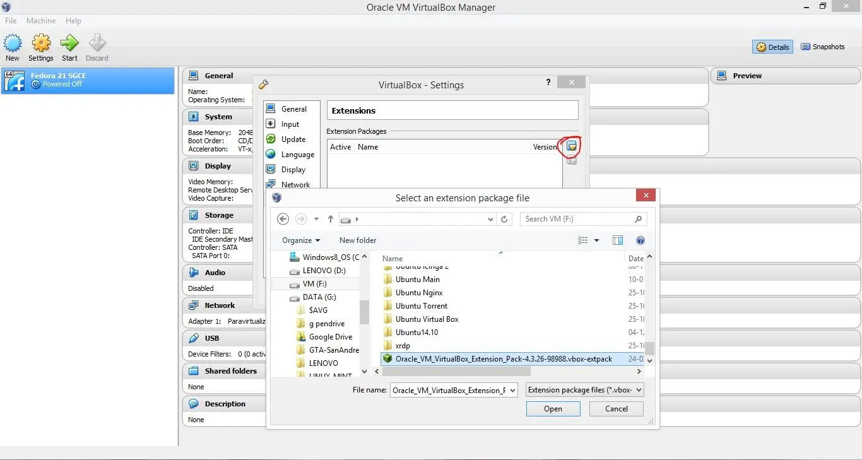Viewport: 862px width, 460px height.
Task: Click the New folder button
Action: point(358,240)
